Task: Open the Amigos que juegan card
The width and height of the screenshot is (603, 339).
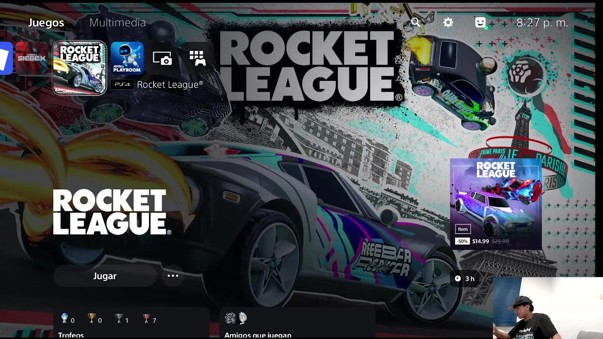Action: point(298,323)
